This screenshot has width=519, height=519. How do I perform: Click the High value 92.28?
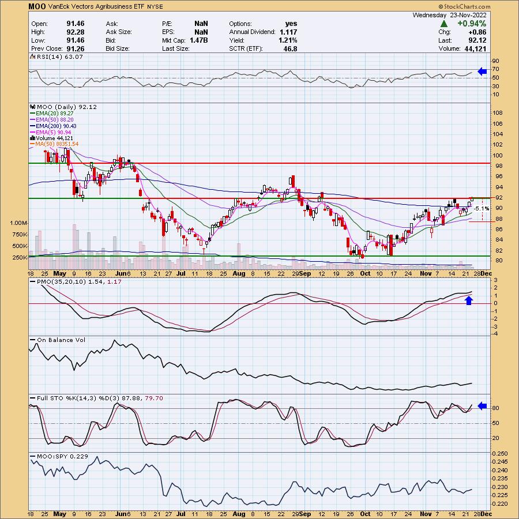point(76,32)
